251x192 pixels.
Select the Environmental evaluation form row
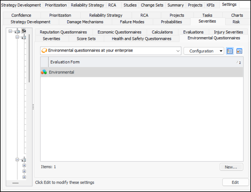(x=142, y=72)
